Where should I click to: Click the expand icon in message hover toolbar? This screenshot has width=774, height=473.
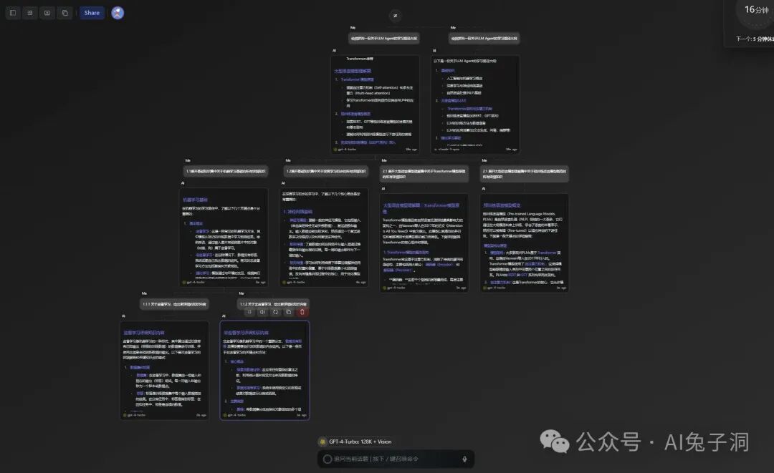coord(250,312)
